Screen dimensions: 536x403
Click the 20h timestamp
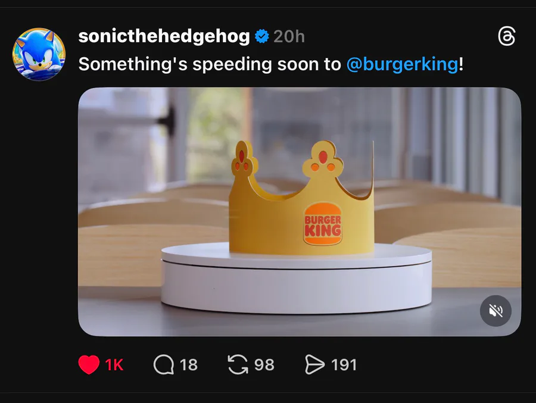[x=289, y=37]
